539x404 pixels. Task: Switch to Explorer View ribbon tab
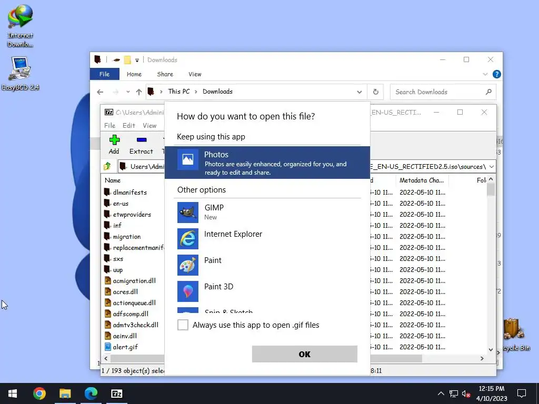[x=195, y=74]
